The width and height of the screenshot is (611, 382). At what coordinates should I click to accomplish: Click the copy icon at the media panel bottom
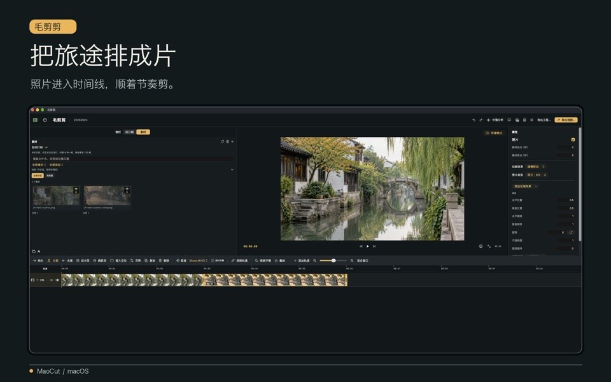34,251
